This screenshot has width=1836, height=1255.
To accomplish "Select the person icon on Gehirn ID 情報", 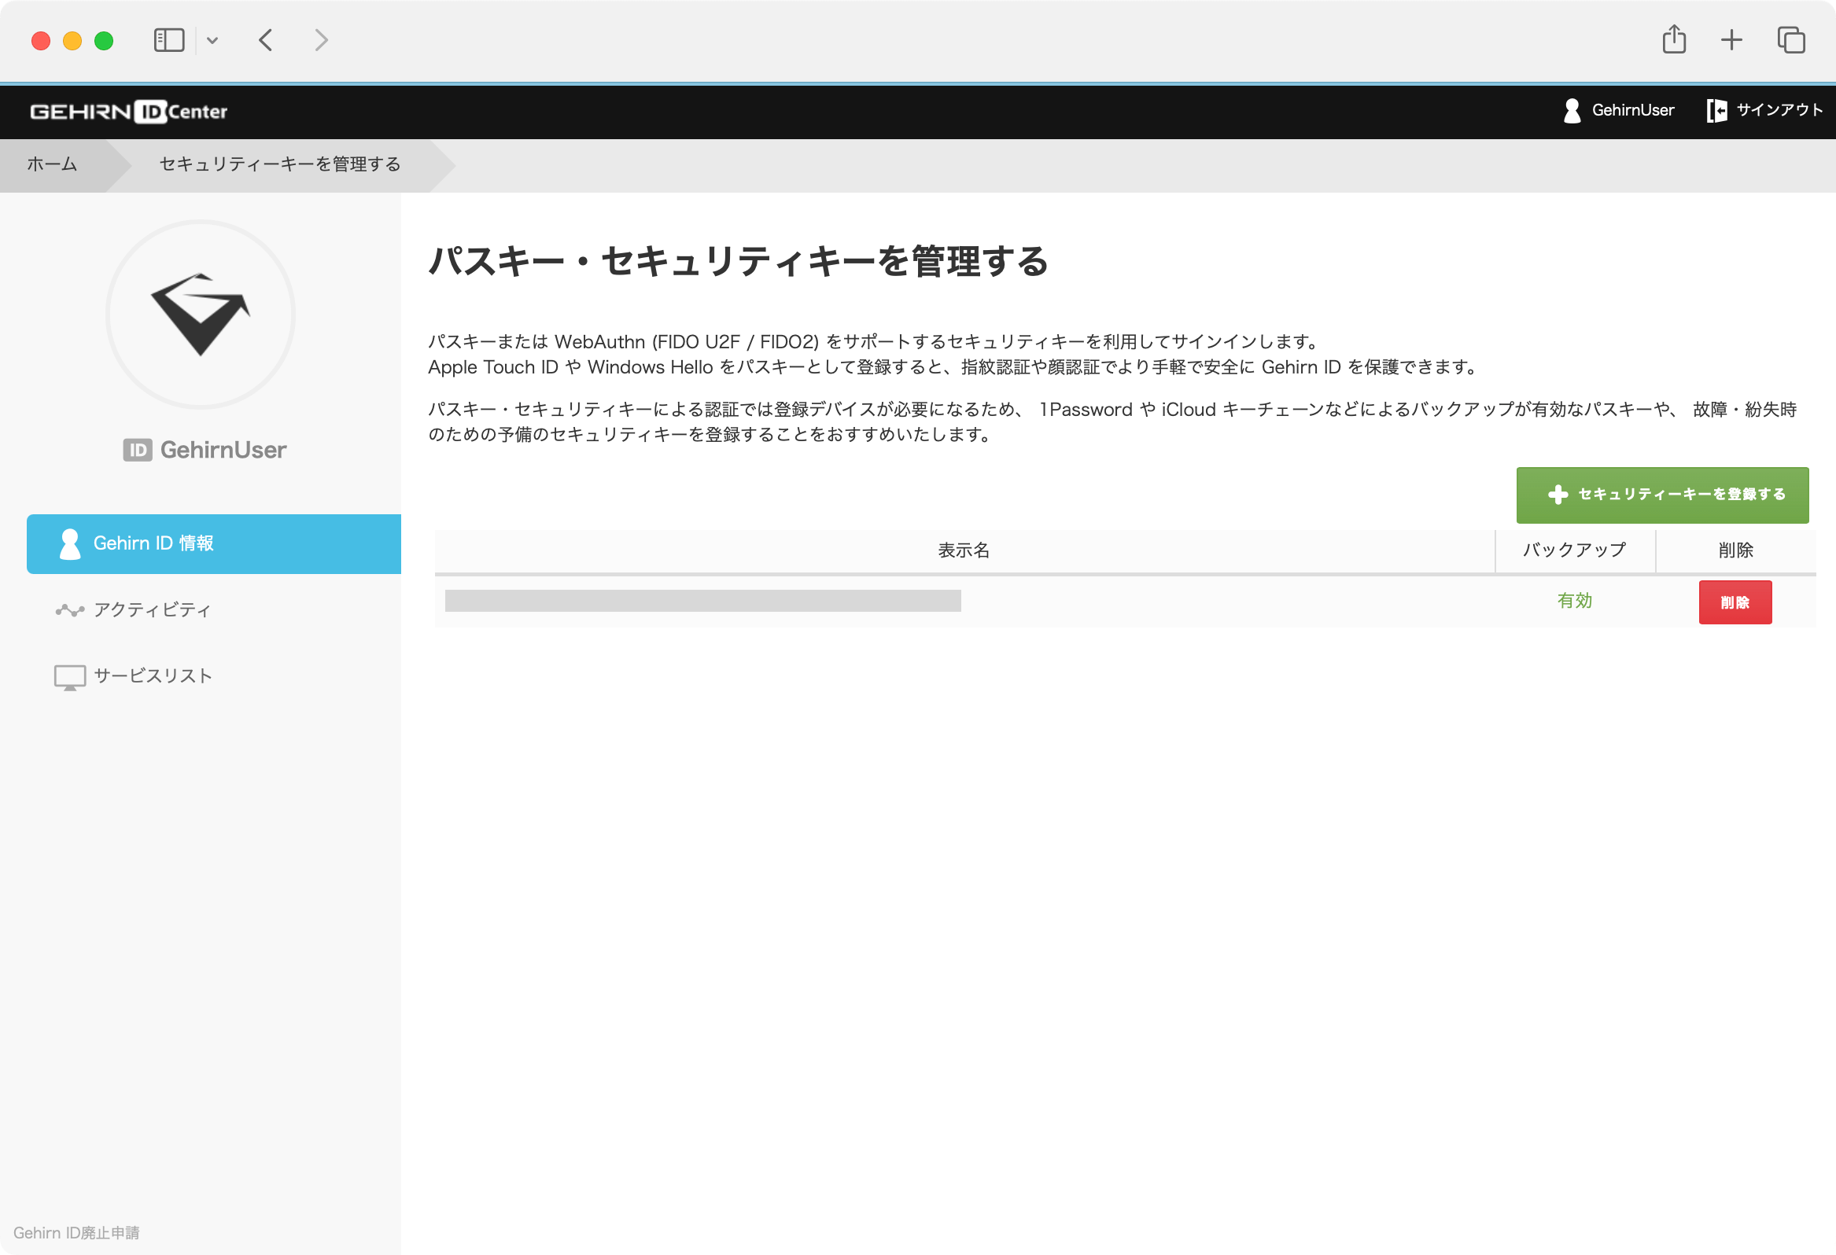I will 69,543.
